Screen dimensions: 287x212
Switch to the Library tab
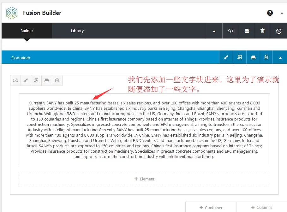pos(77,31)
